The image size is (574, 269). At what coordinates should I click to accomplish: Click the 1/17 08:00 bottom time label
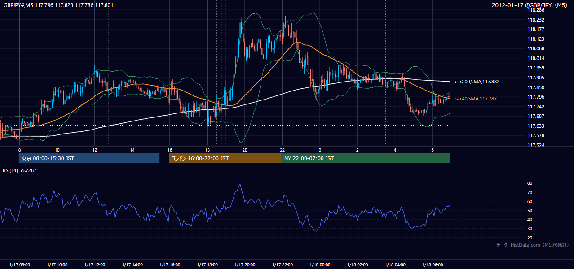pyautogui.click(x=19, y=265)
